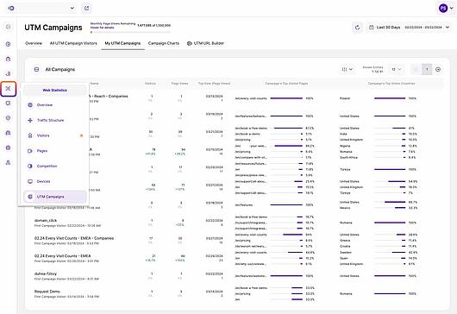Select the highlighted Web Statistics sidebar icon
457x314 pixels.
[x=8, y=89]
